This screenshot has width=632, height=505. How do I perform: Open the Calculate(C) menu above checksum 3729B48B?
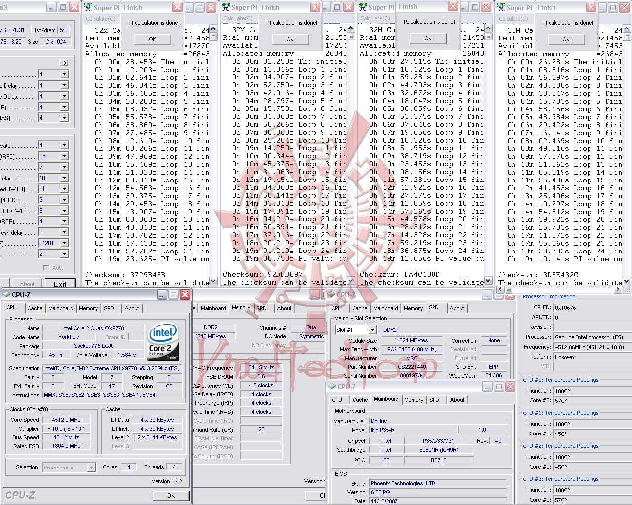(x=100, y=19)
